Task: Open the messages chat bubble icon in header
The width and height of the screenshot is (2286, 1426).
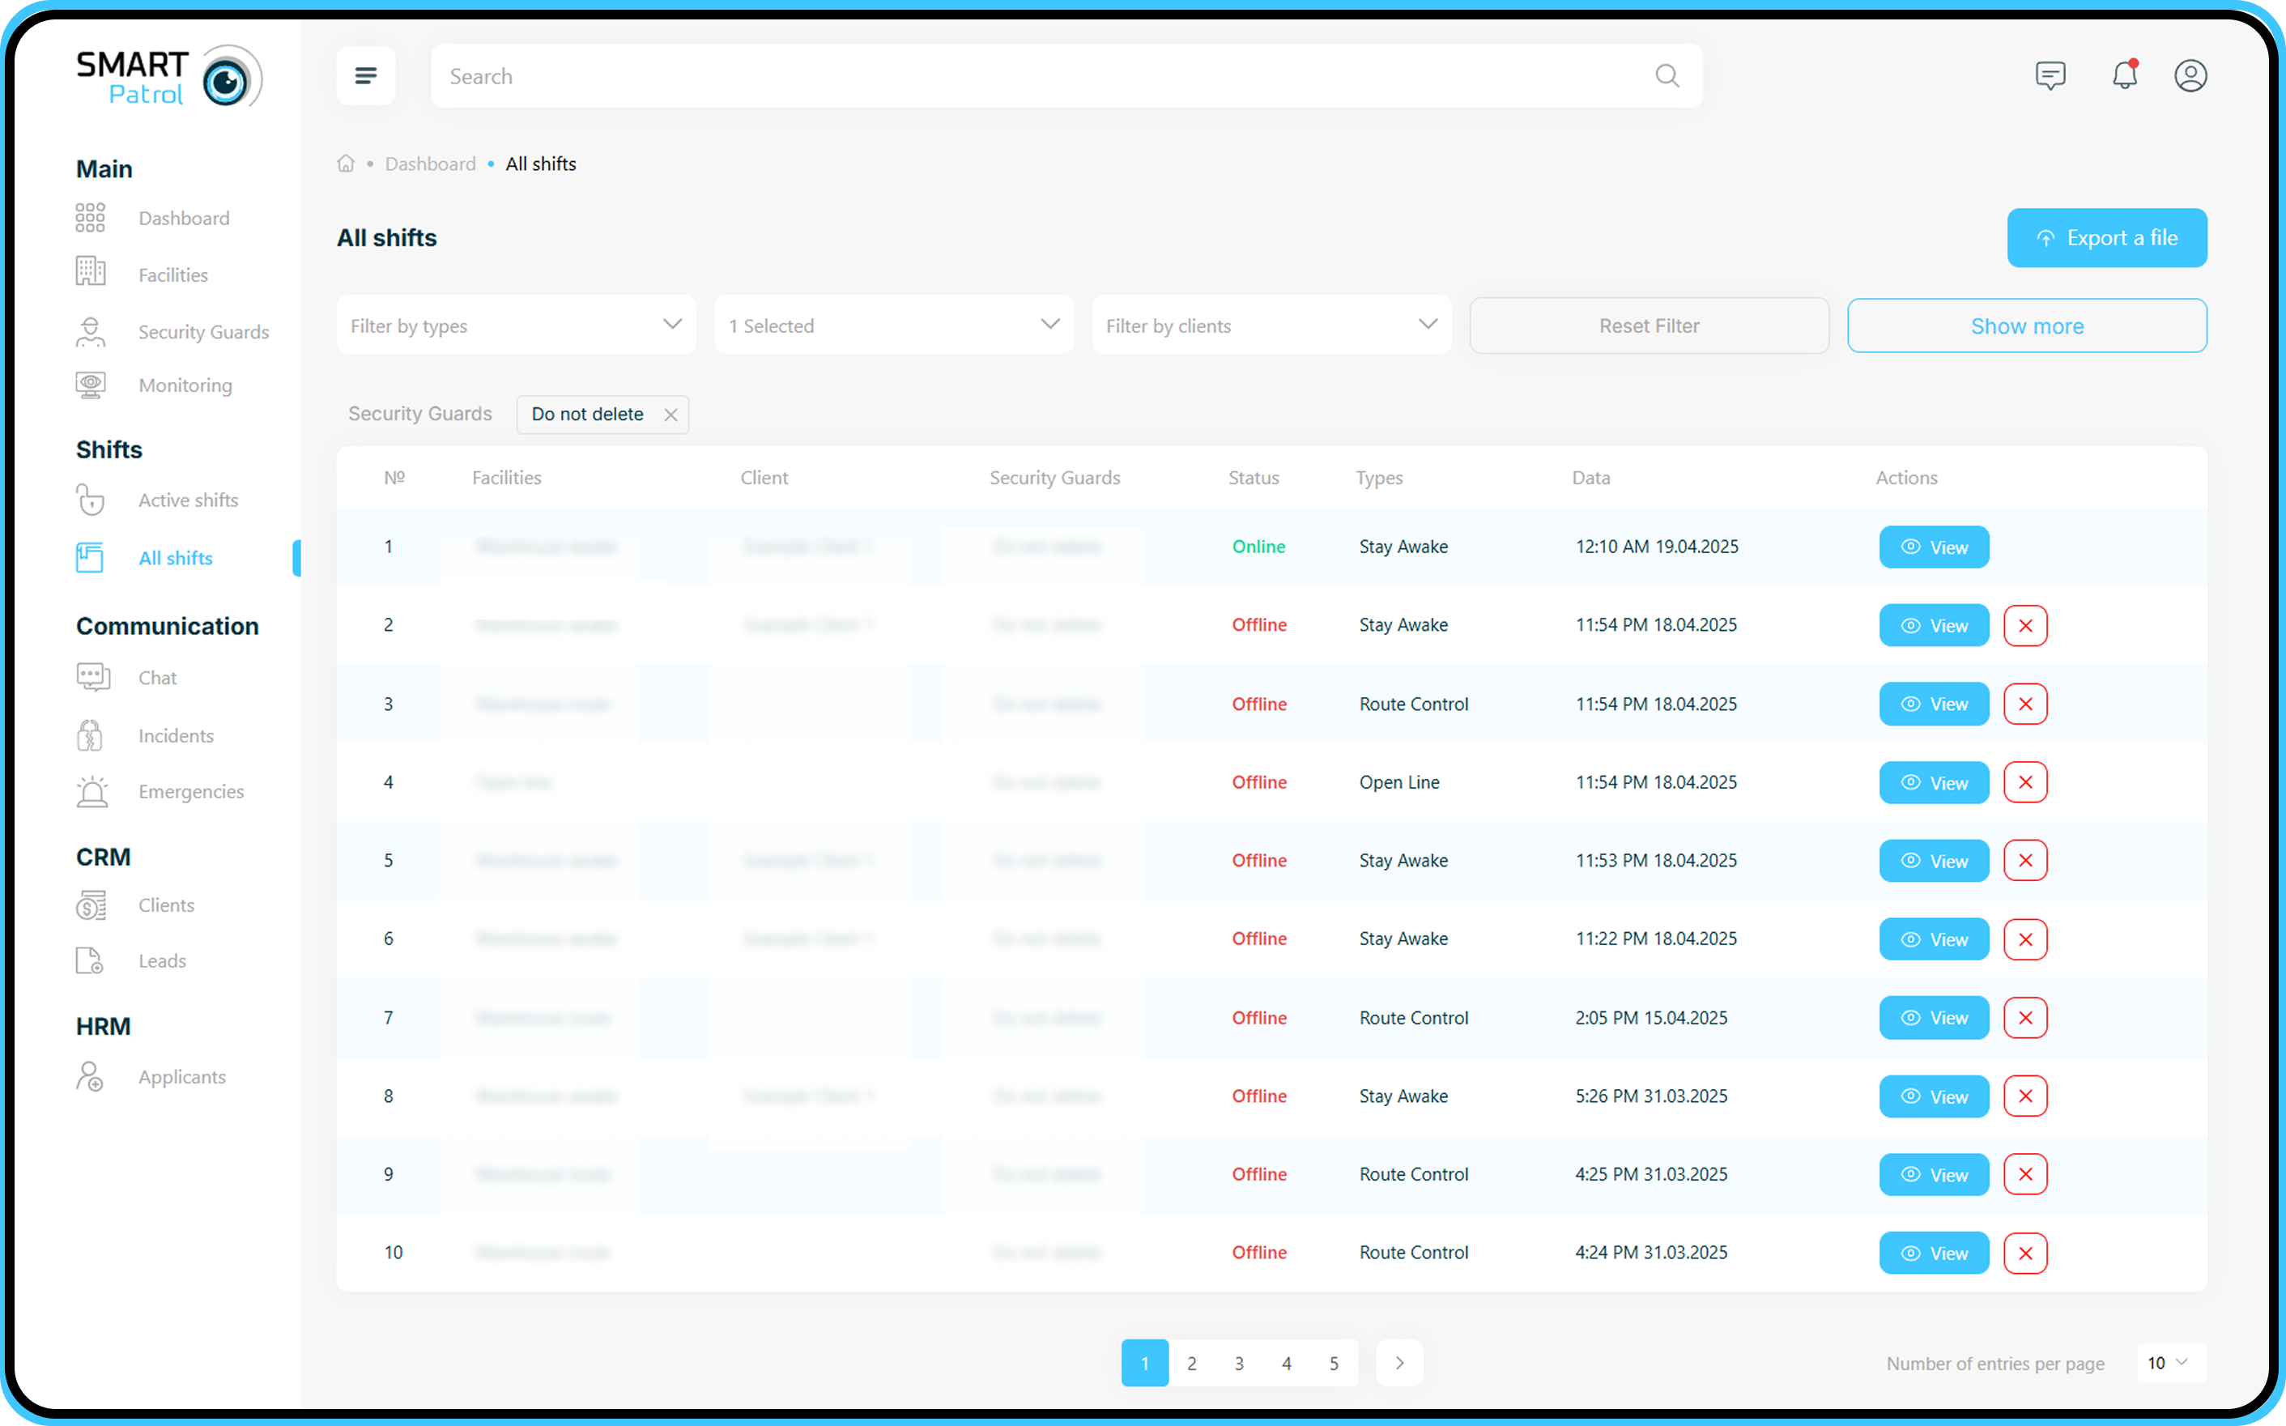Action: pos(2050,75)
